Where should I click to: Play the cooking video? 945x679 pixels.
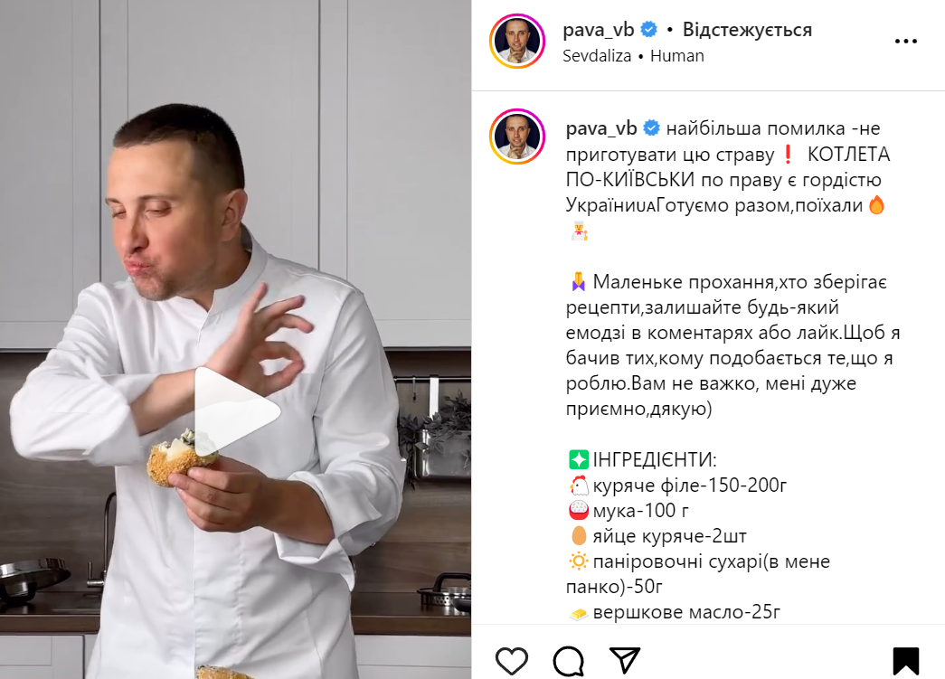coord(237,410)
